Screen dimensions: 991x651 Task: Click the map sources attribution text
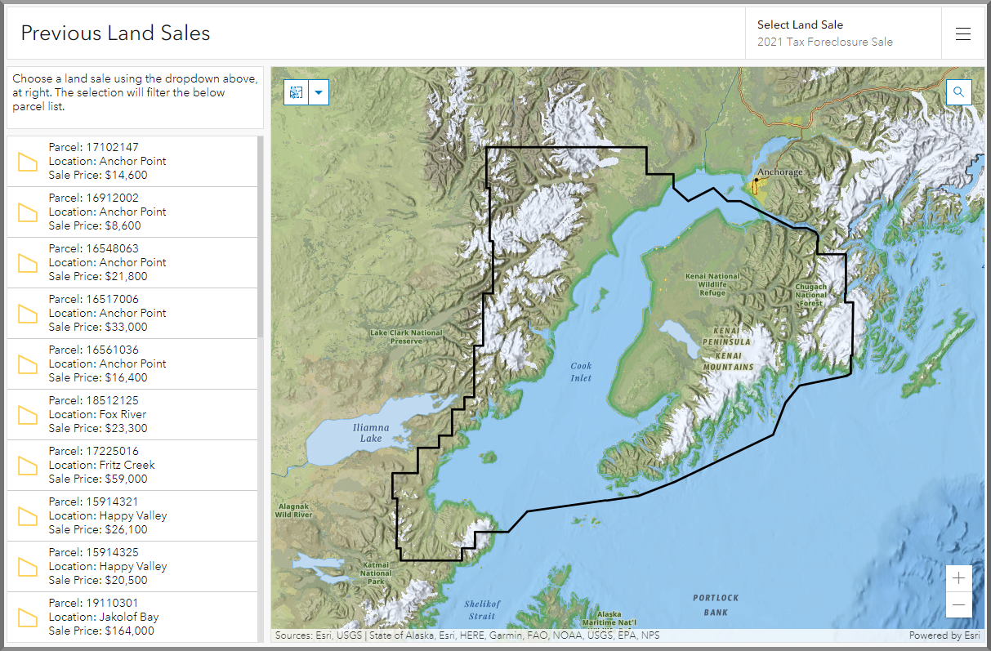467,635
